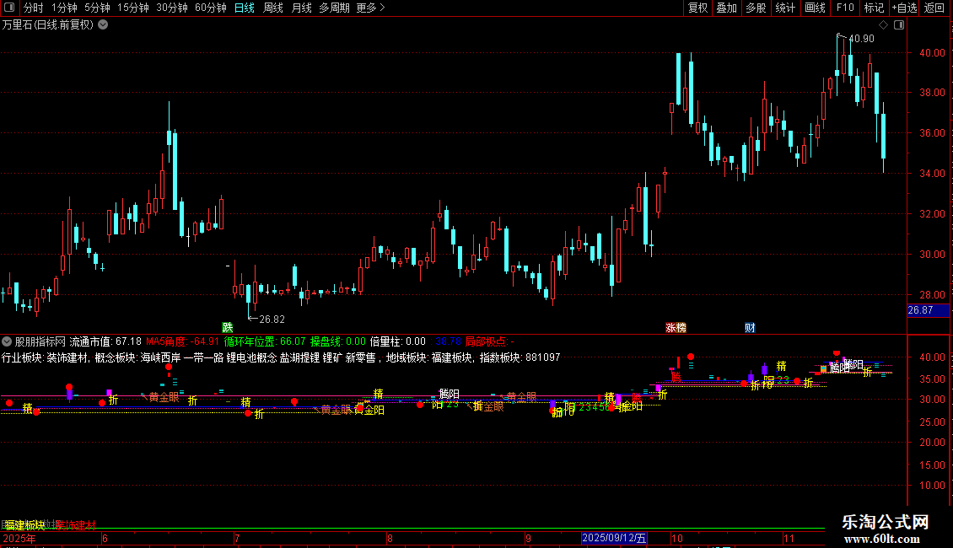Click the month 11 marker on time axis
953x548 pixels.
point(789,539)
